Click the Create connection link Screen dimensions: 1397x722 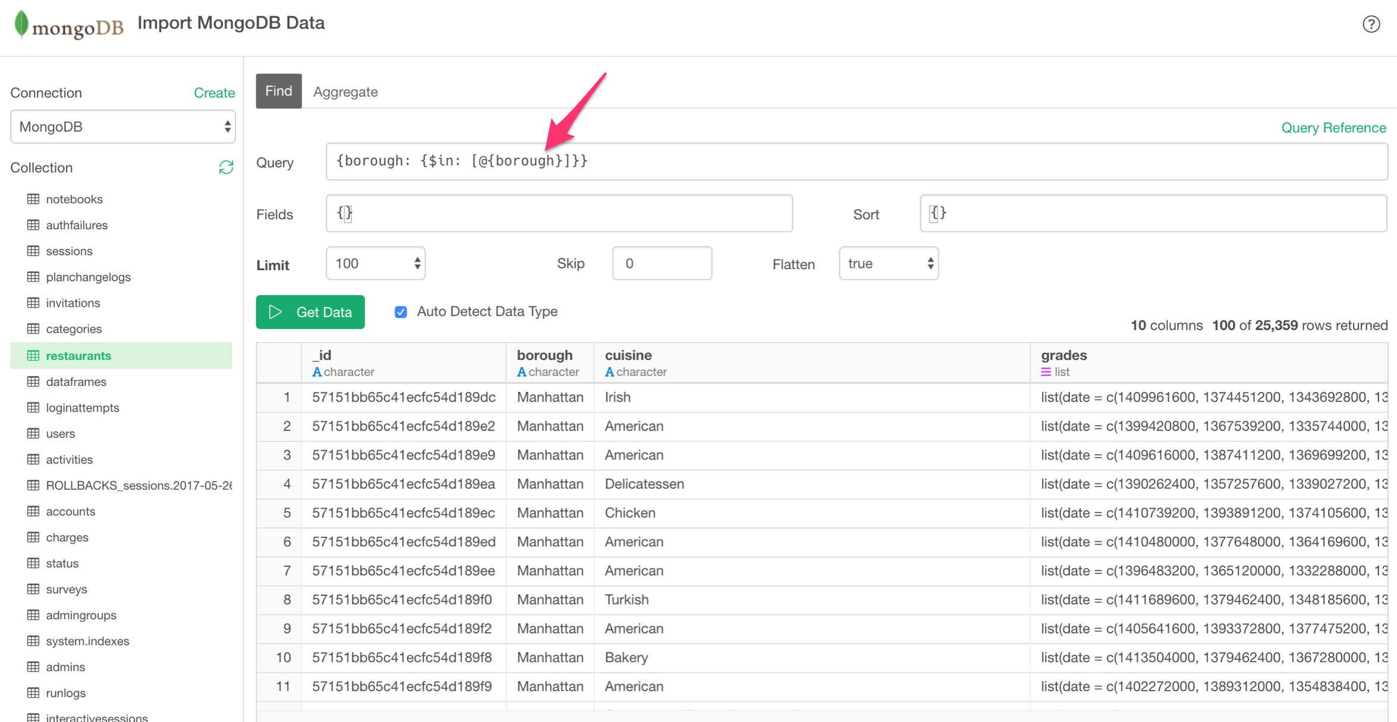[214, 93]
